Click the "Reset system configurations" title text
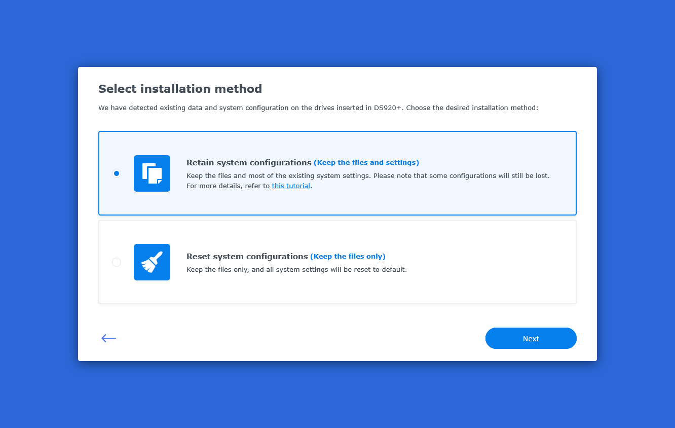 pyautogui.click(x=247, y=257)
